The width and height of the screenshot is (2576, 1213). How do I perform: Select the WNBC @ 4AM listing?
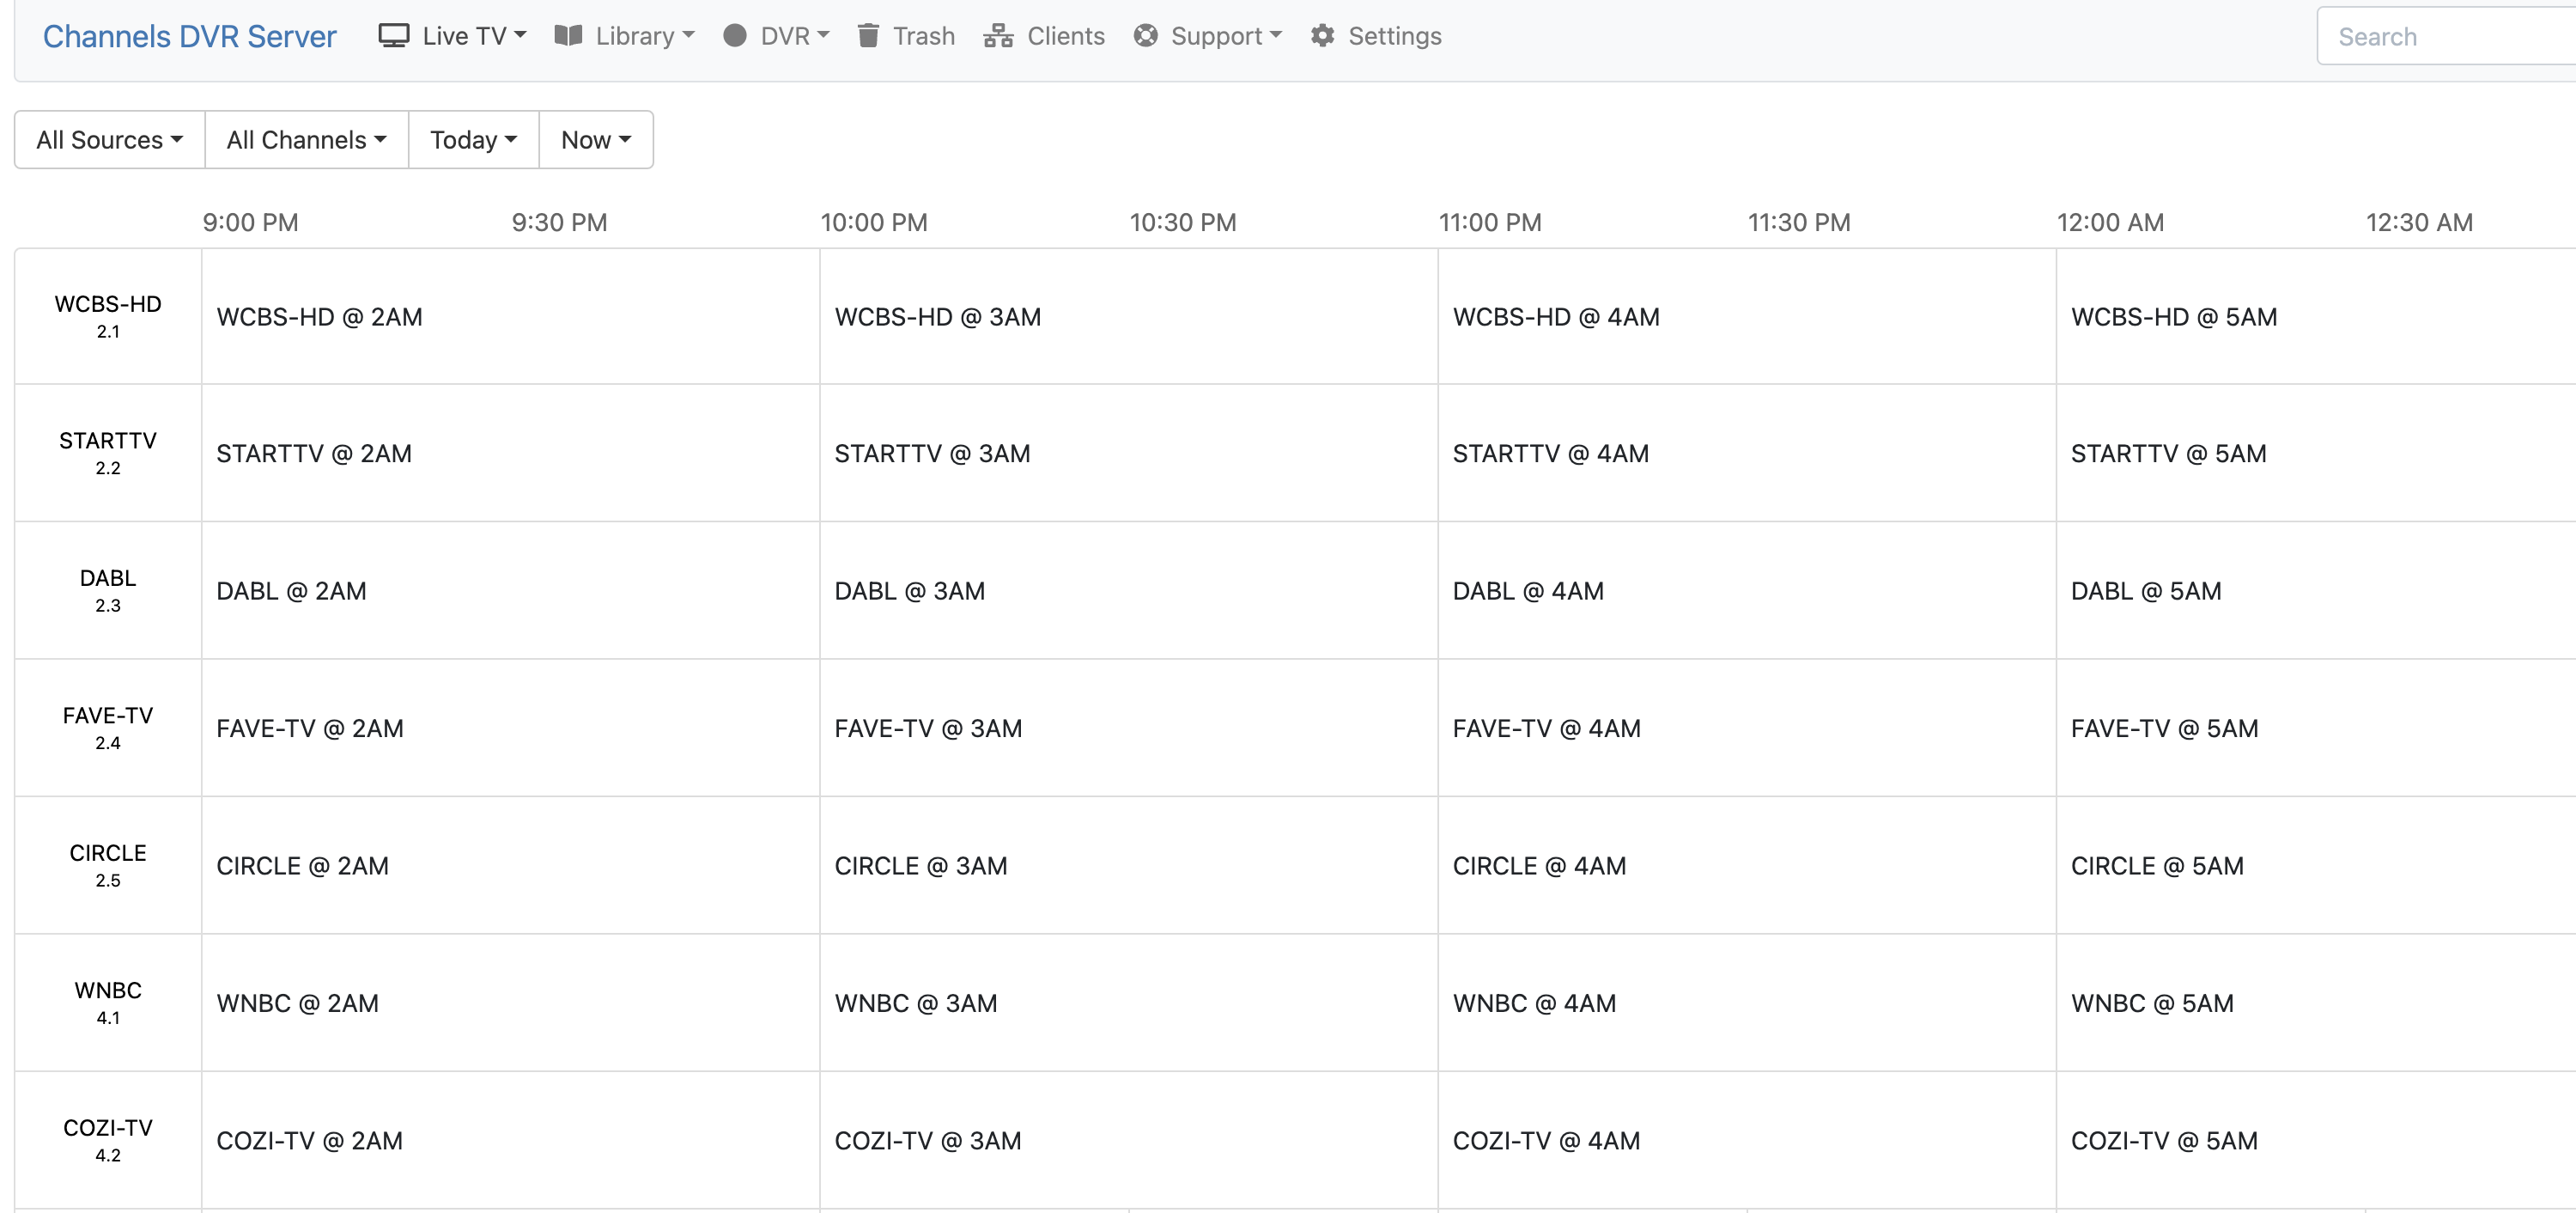pyautogui.click(x=1533, y=1003)
